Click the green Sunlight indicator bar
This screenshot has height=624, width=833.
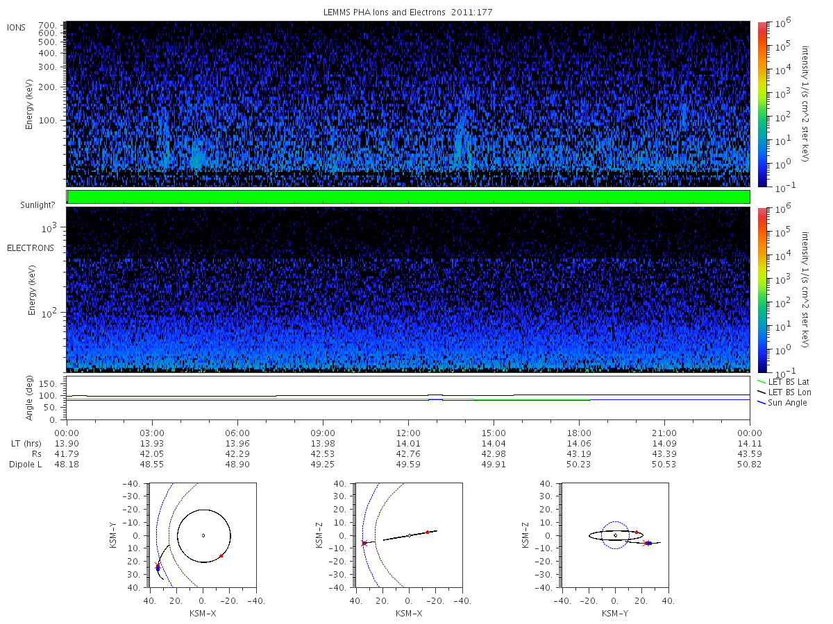[x=408, y=197]
